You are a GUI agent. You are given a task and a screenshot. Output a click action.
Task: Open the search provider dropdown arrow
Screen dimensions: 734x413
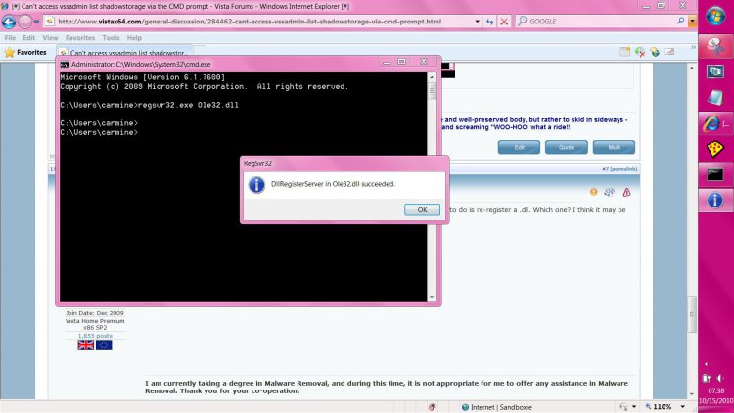tap(692, 22)
